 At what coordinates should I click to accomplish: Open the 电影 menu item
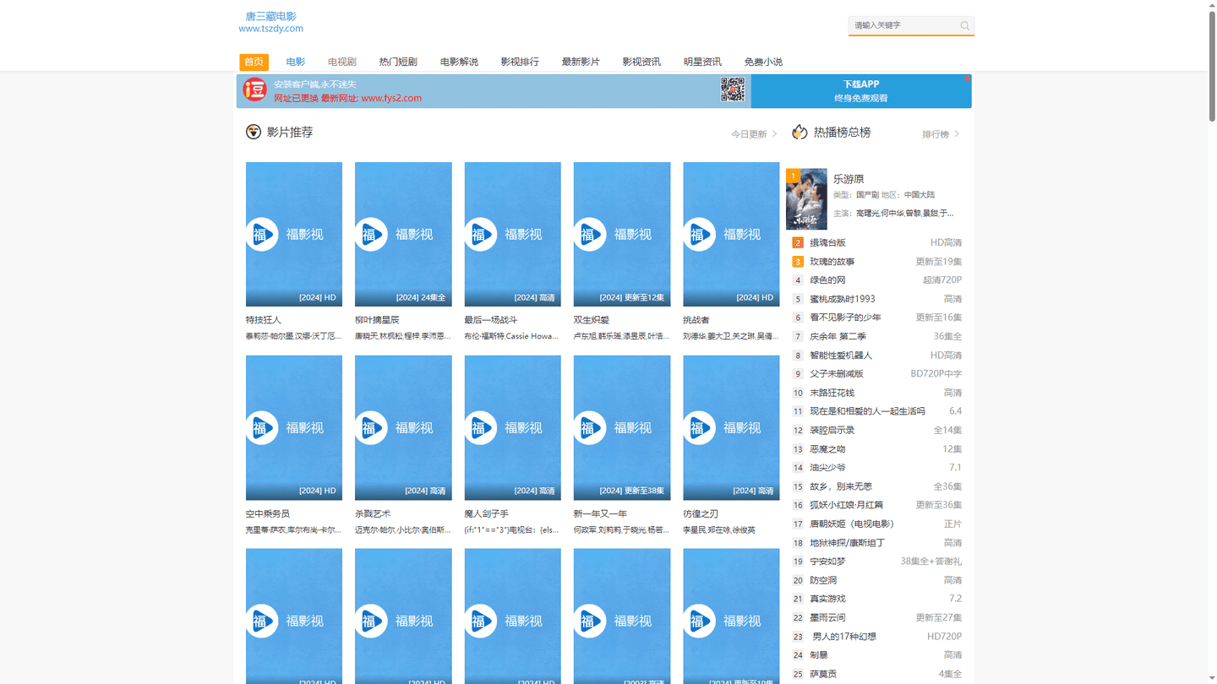click(295, 62)
